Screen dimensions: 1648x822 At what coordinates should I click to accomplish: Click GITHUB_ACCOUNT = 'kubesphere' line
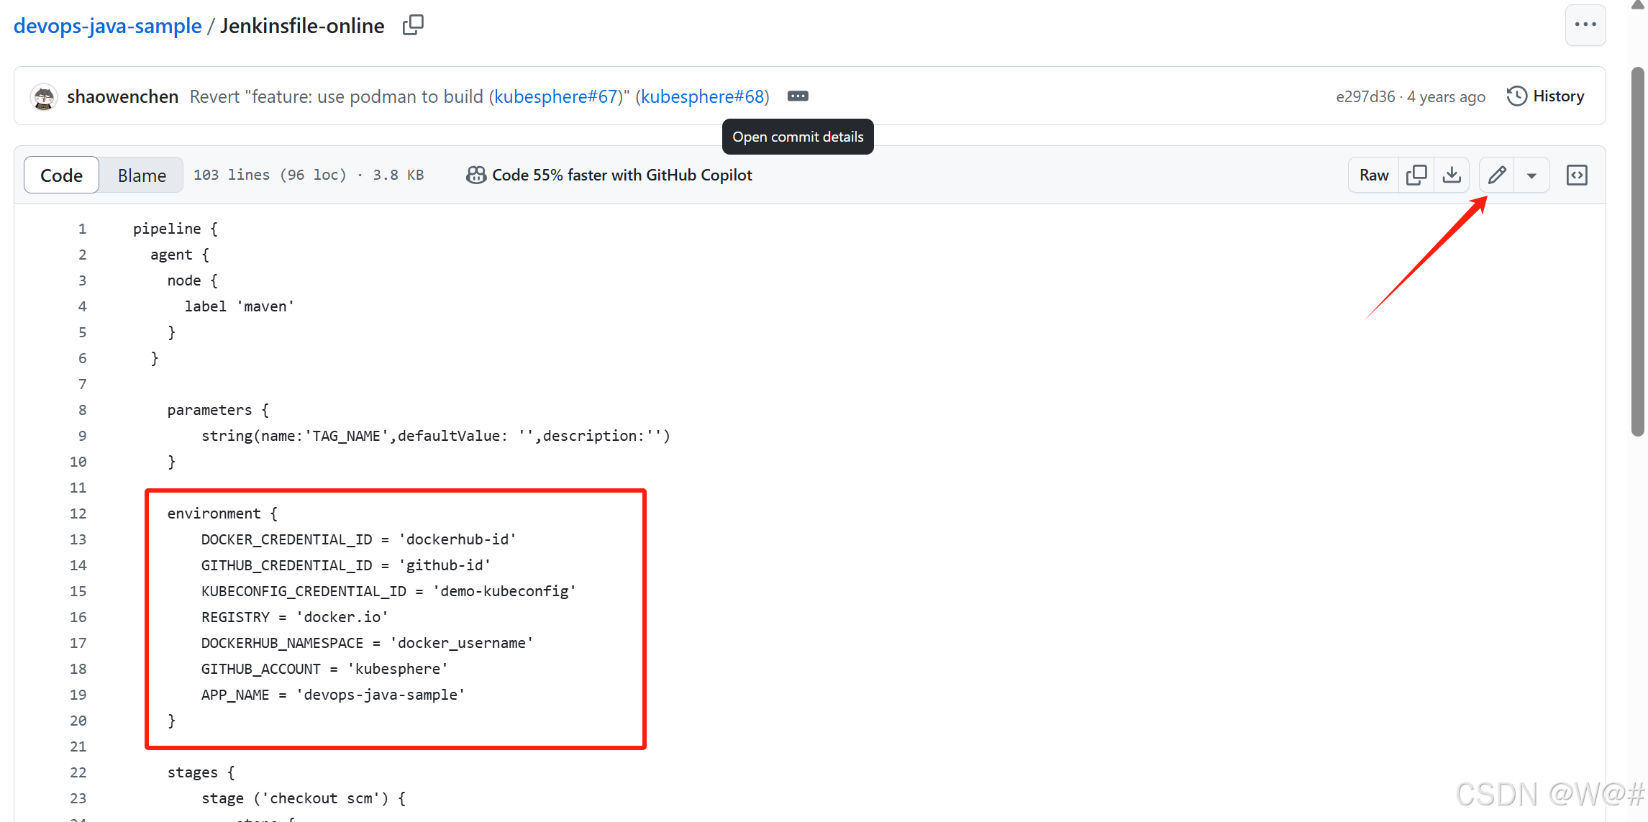pyautogui.click(x=324, y=669)
